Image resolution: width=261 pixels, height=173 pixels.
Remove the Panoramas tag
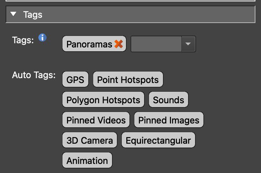tap(119, 44)
